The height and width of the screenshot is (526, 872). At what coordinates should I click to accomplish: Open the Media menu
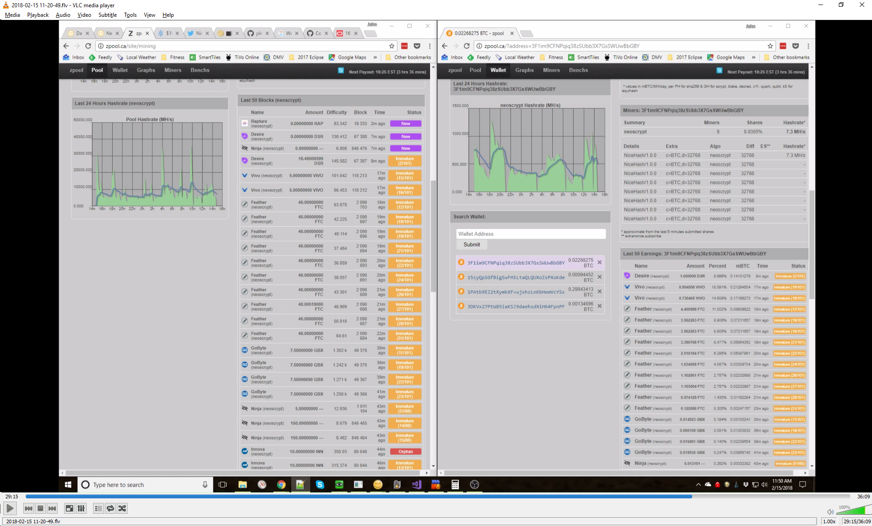12,15
